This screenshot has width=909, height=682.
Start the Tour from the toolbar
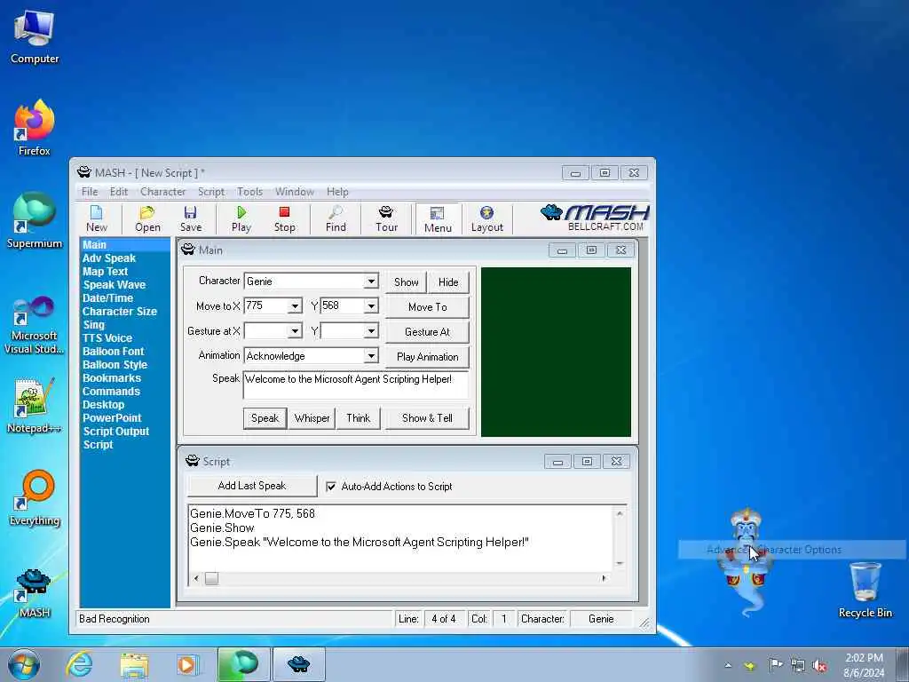(386, 219)
